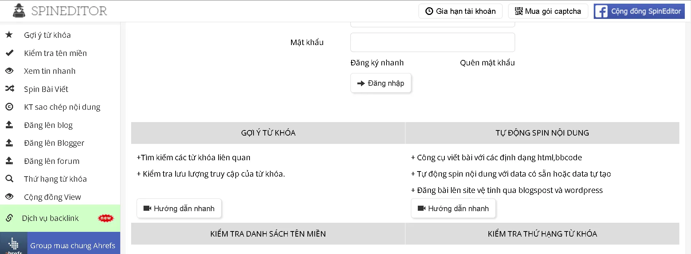
Task: Follow the Đăng ký nhanh link
Action: click(377, 63)
